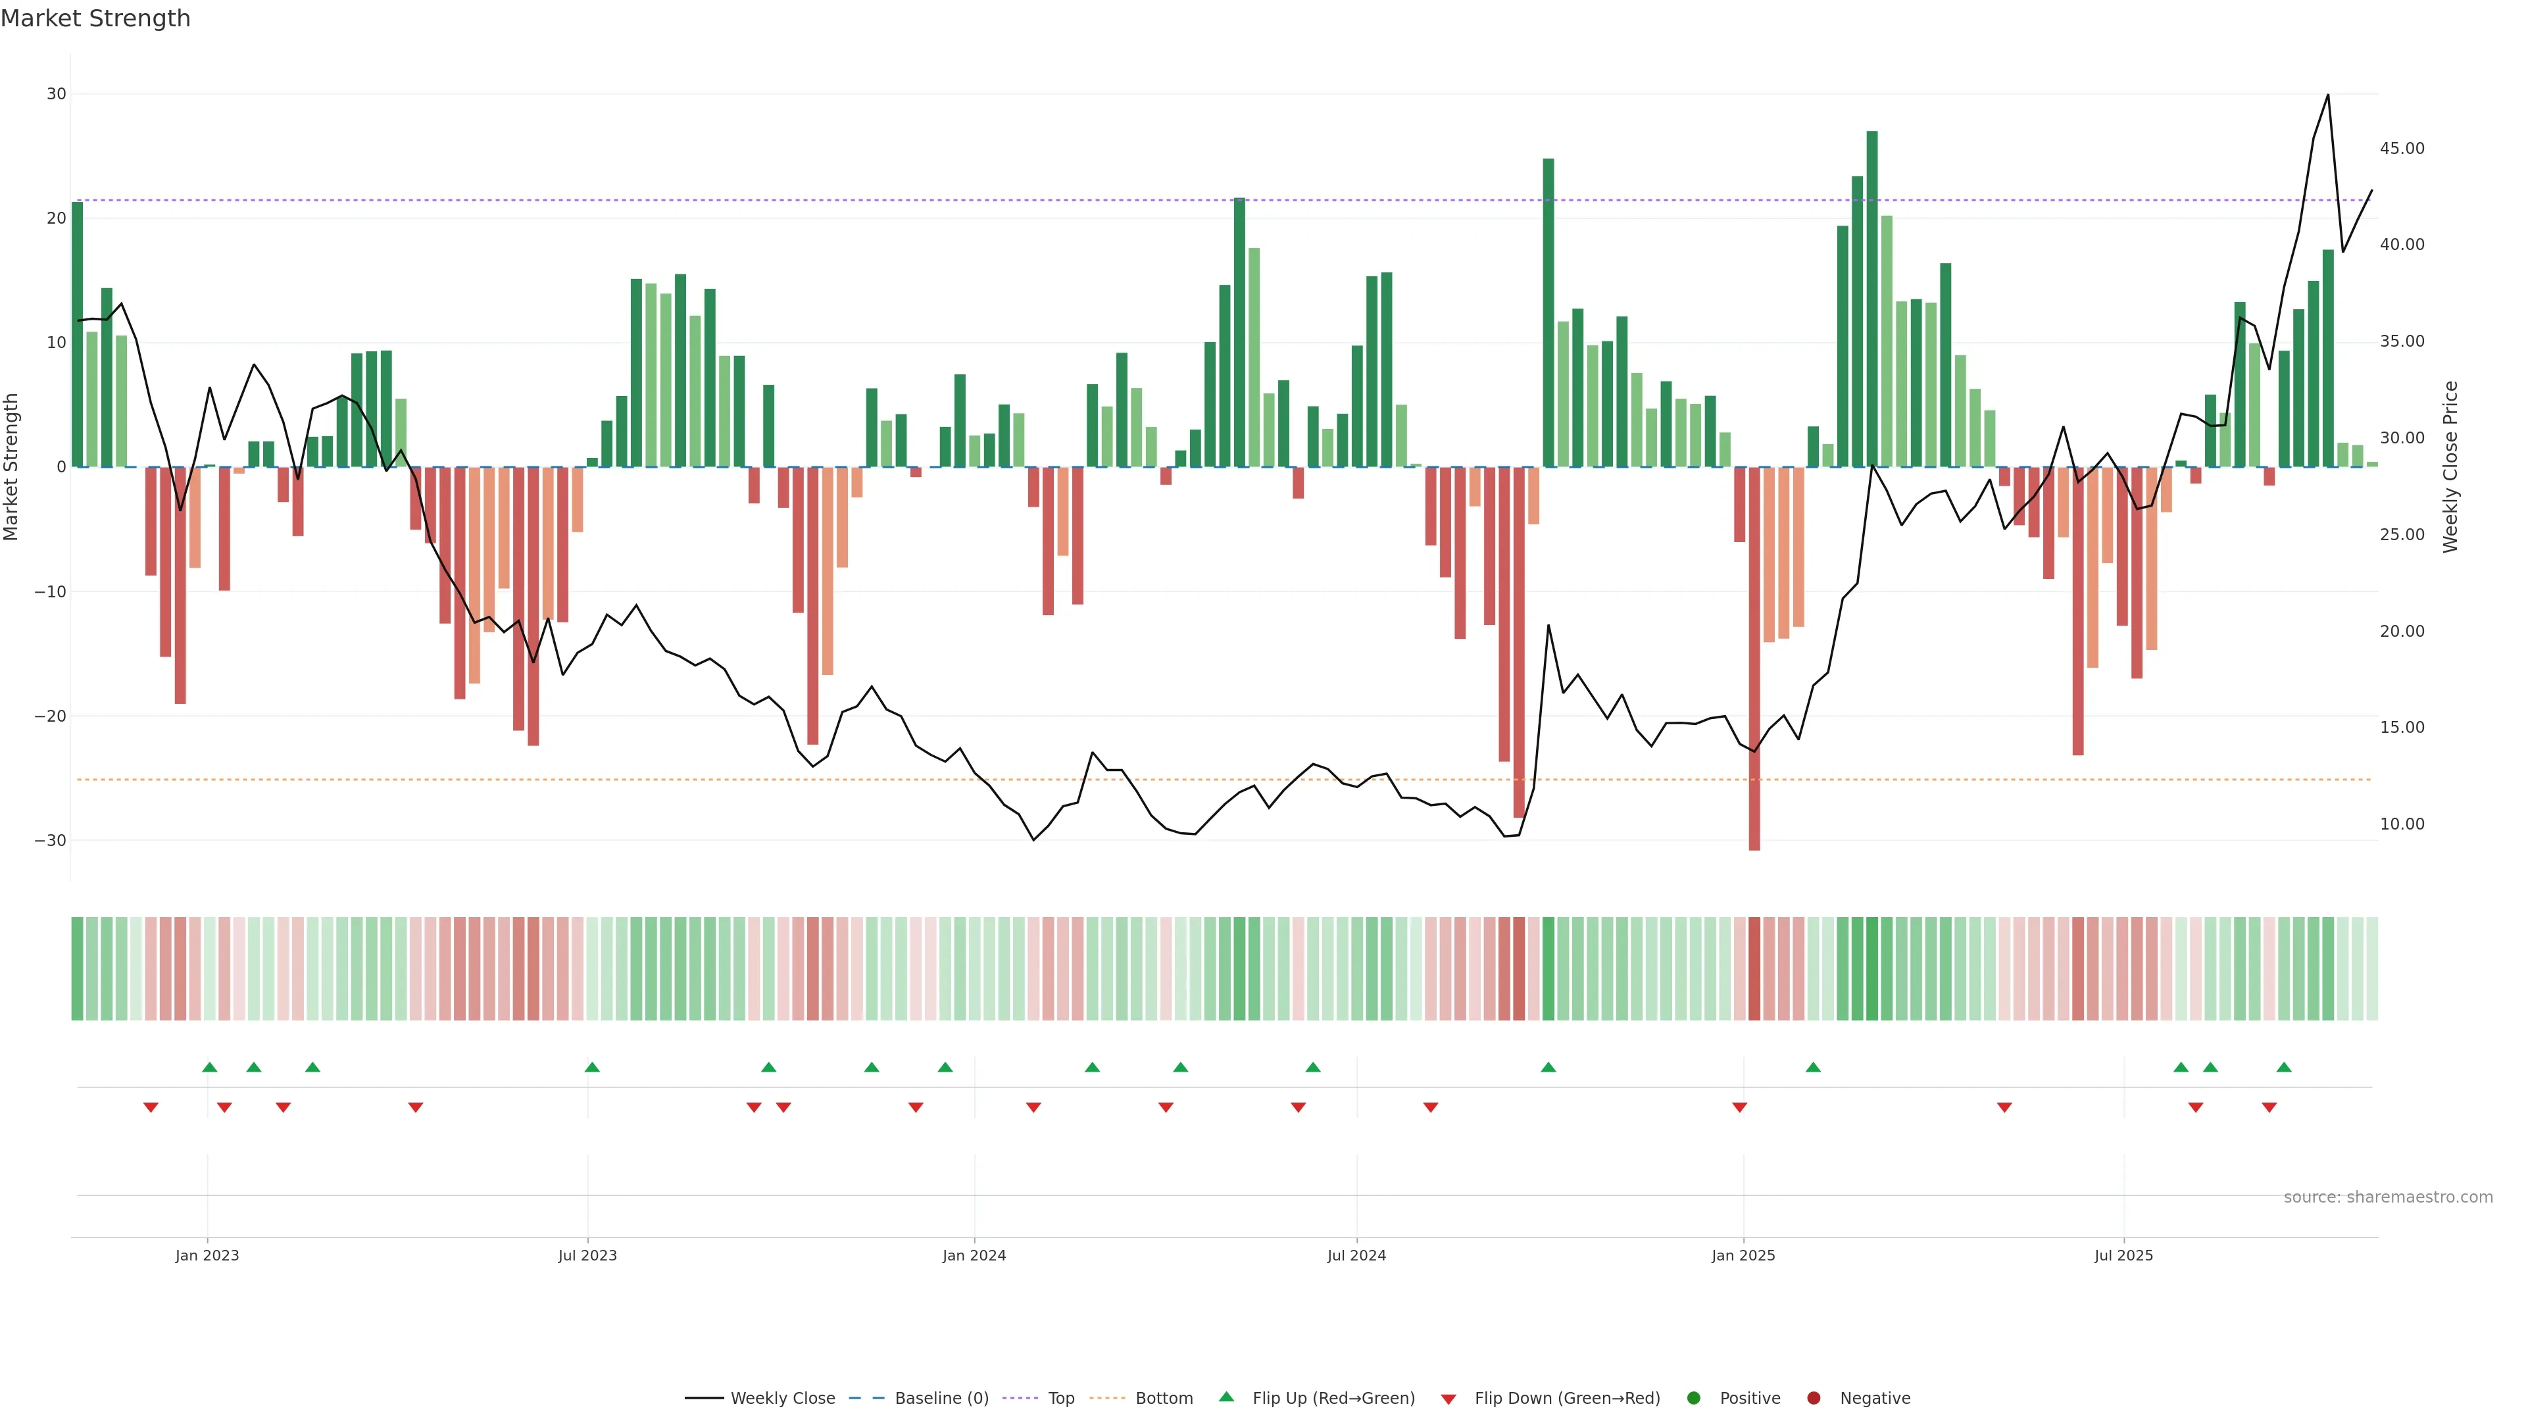Click the darkest green heatmap cell in strip

pos(1872,969)
